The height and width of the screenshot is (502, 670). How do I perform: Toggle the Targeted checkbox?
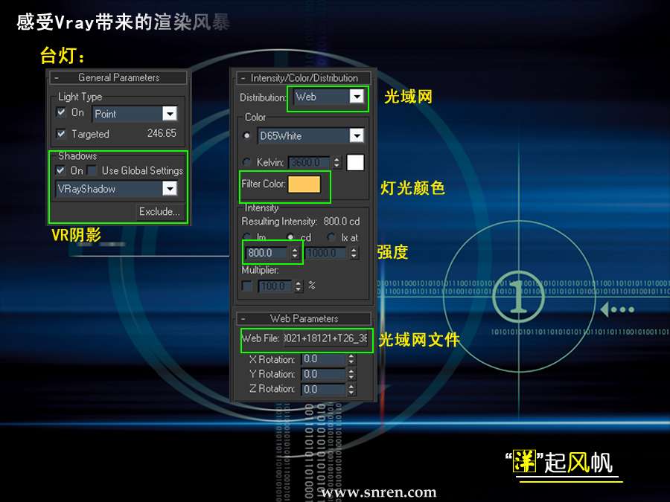click(x=61, y=134)
